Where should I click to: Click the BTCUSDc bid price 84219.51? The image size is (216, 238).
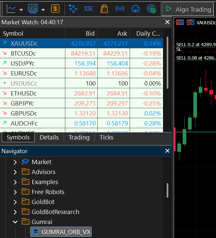(83, 54)
